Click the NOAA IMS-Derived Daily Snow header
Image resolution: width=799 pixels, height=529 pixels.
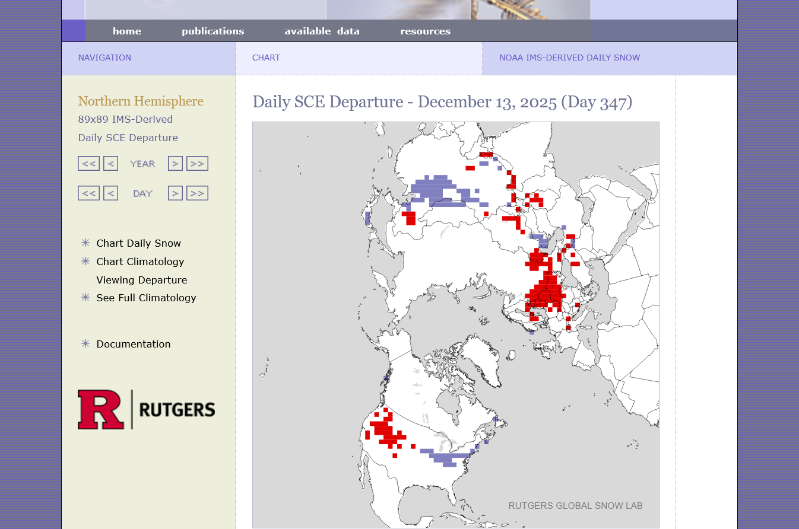pos(569,58)
